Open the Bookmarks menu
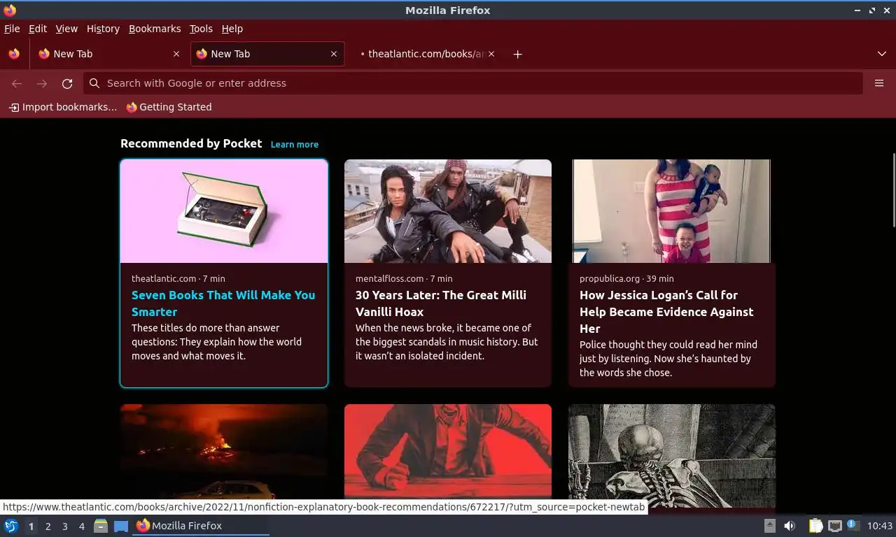Image resolution: width=896 pixels, height=537 pixels. (155, 29)
